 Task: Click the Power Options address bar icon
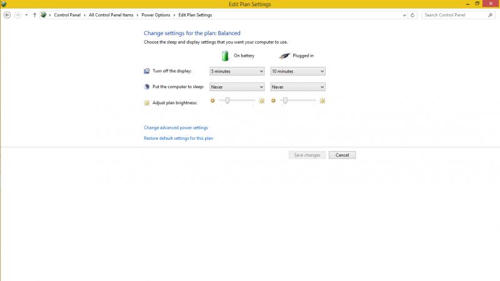[44, 15]
